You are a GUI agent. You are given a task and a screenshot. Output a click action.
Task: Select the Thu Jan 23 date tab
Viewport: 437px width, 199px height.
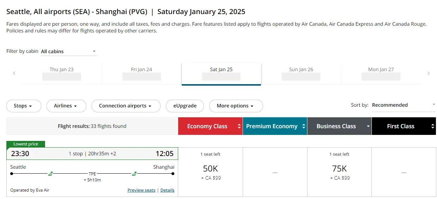[62, 73]
